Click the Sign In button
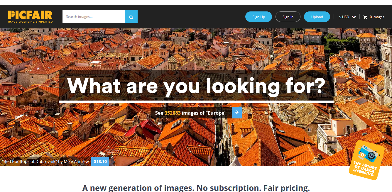Screen dimensions: 392x192 [288, 17]
